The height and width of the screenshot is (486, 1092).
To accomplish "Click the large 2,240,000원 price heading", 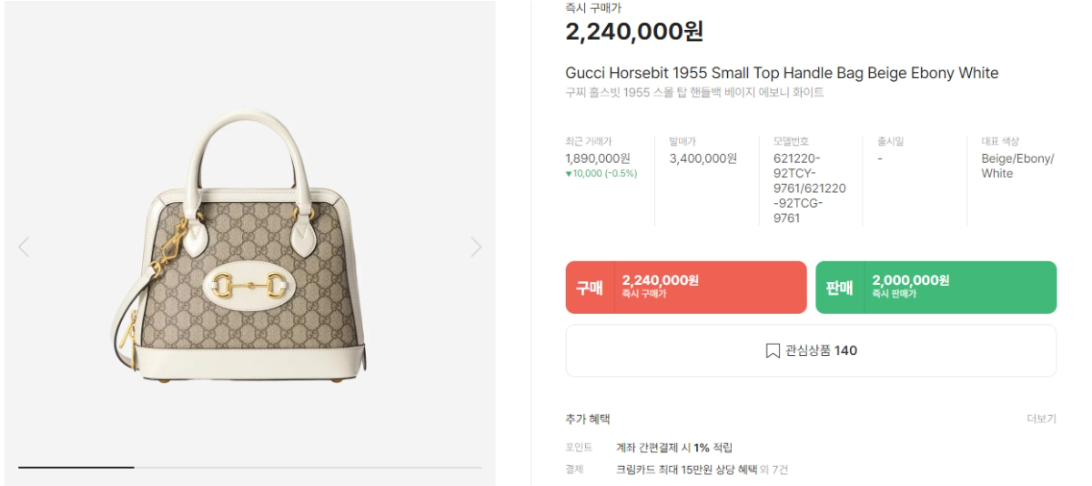I will [634, 32].
